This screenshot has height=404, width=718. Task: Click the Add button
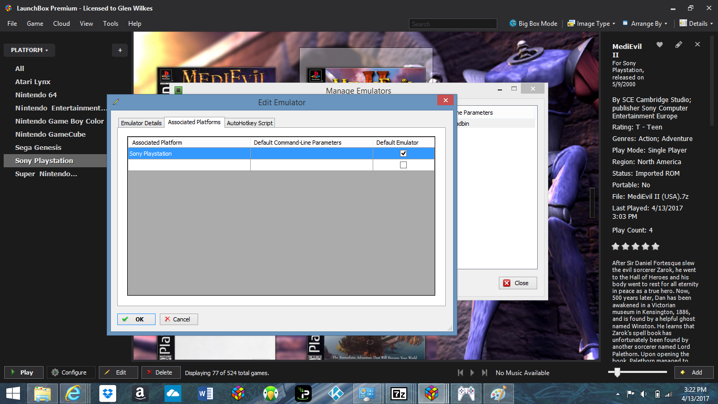(694, 372)
